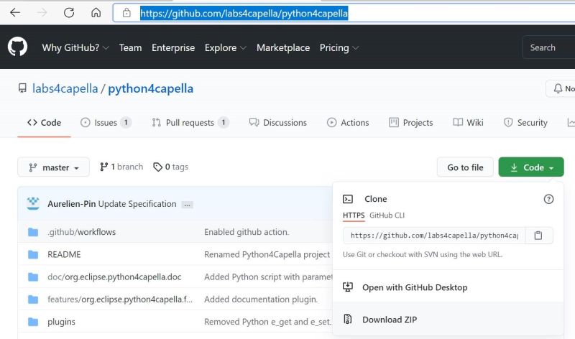Image resolution: width=575 pixels, height=339 pixels.
Task: Open 'Added documentation plugin.' commit message
Action: (x=261, y=299)
